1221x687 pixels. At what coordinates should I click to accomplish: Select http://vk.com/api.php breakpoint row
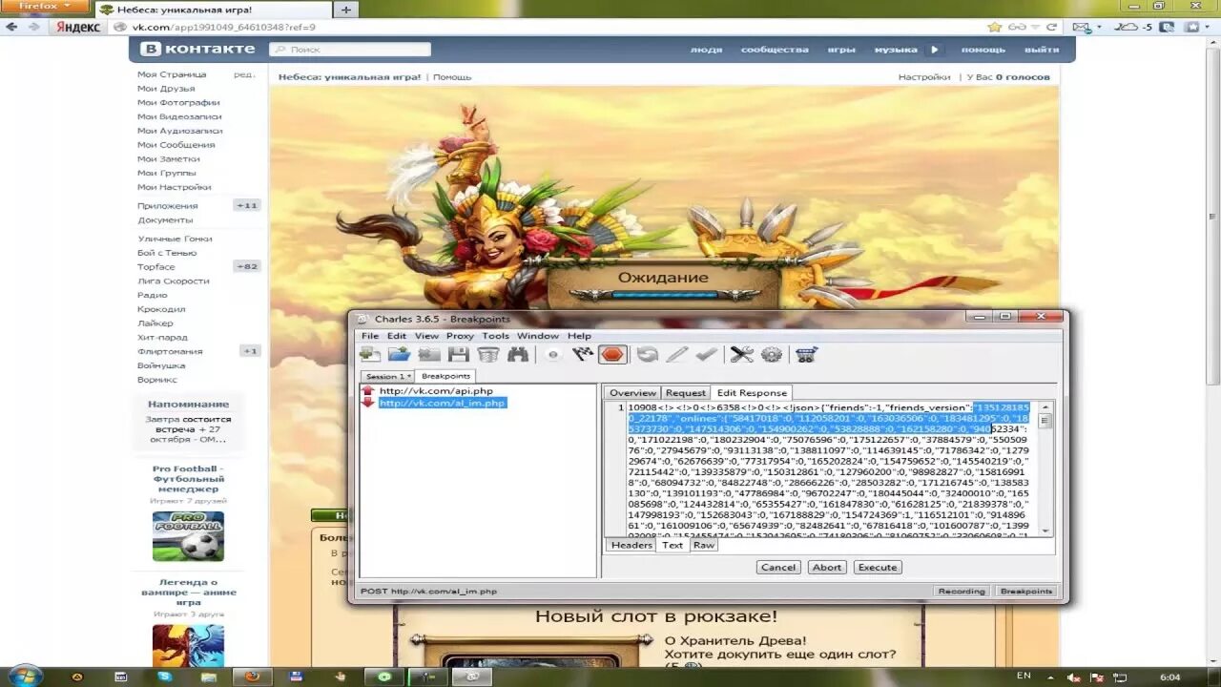point(436,390)
